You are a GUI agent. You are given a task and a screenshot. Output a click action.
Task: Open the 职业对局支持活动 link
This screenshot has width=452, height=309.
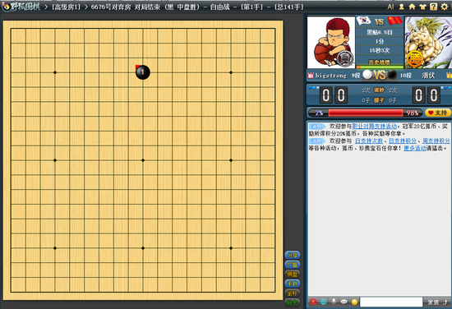375,127
